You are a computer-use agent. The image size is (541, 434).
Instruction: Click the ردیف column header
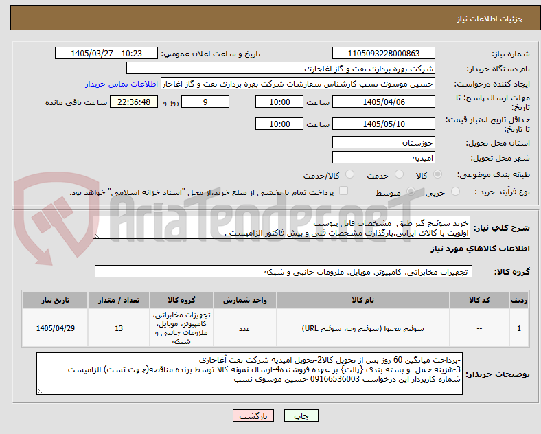519,300
